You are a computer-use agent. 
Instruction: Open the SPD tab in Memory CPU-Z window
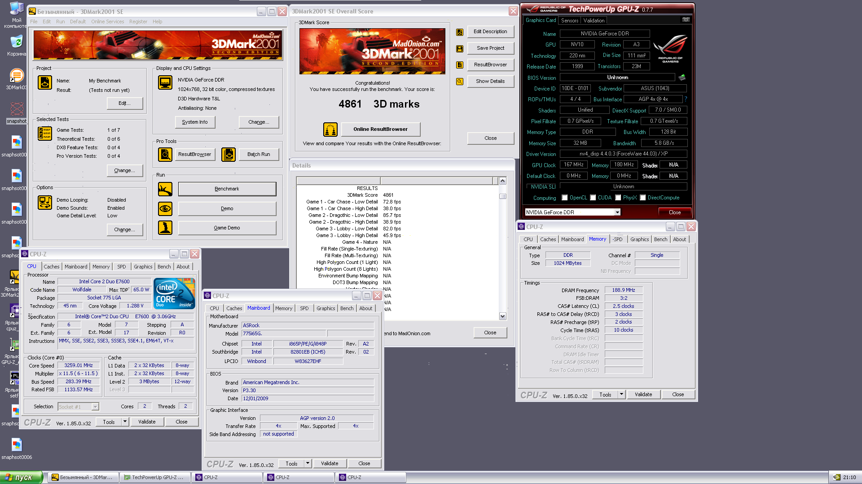[618, 239]
